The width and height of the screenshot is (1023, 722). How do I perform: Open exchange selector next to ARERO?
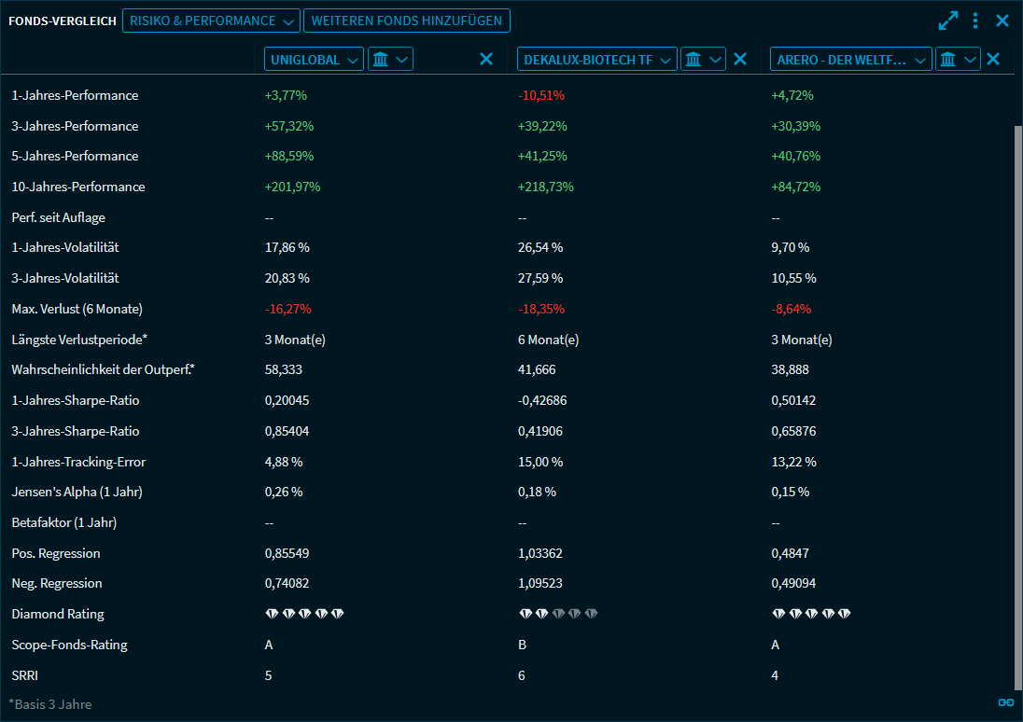(x=957, y=60)
